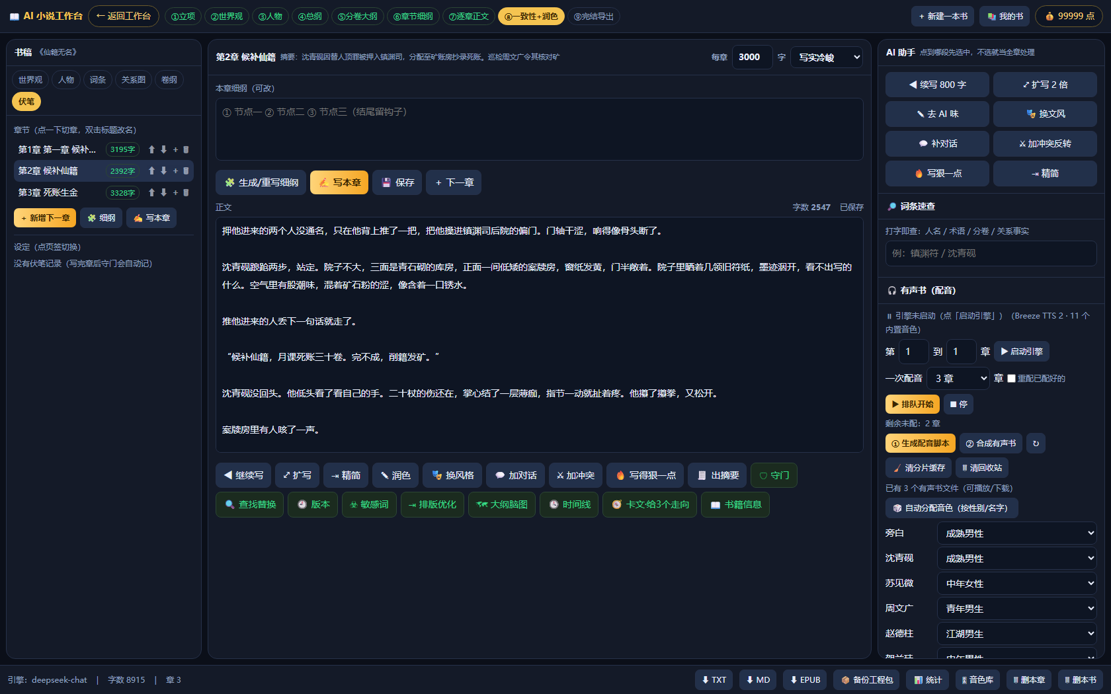Click 去 AI 味 in the assistant panel
The image size is (1111, 694).
[x=937, y=114]
